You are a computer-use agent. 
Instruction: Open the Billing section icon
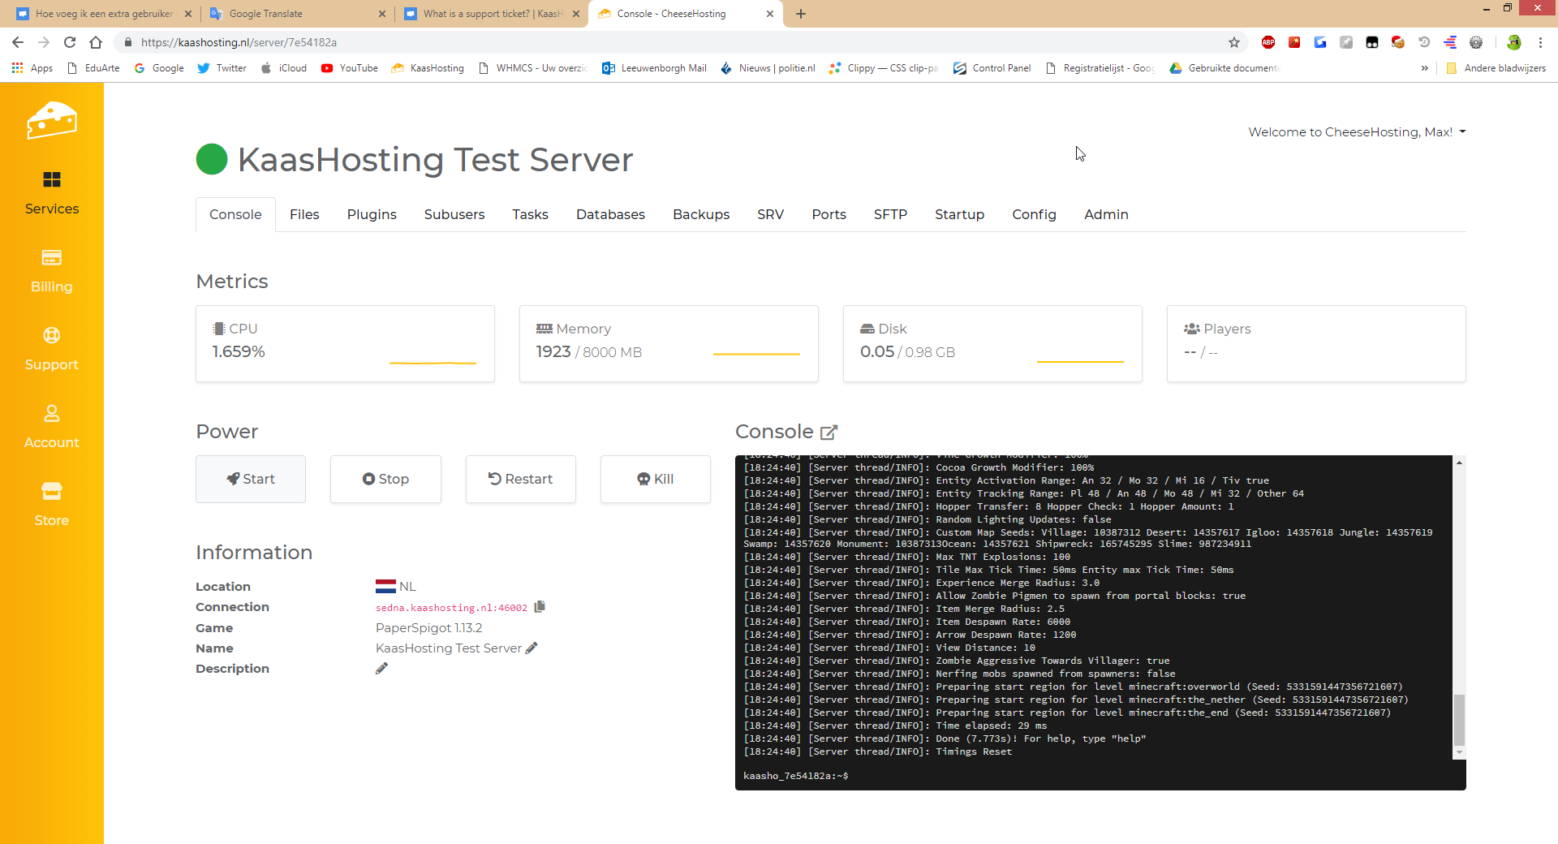pyautogui.click(x=51, y=258)
